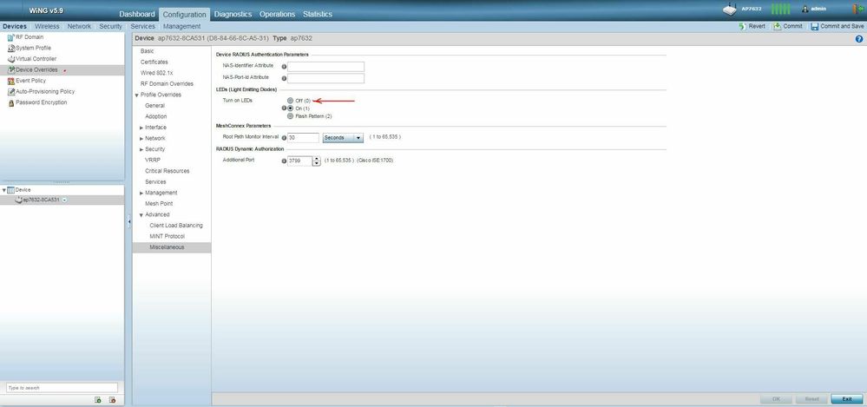Click the green signal bars indicator
Screen dimensions: 867x407
click(x=780, y=9)
